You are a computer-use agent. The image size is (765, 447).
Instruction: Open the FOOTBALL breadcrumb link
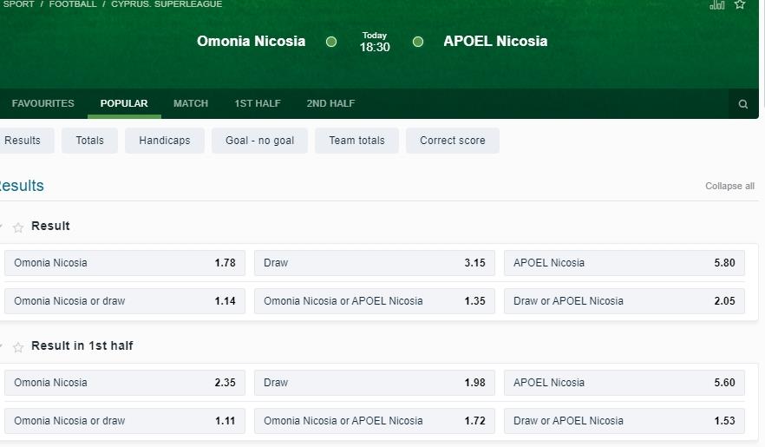coord(73,4)
